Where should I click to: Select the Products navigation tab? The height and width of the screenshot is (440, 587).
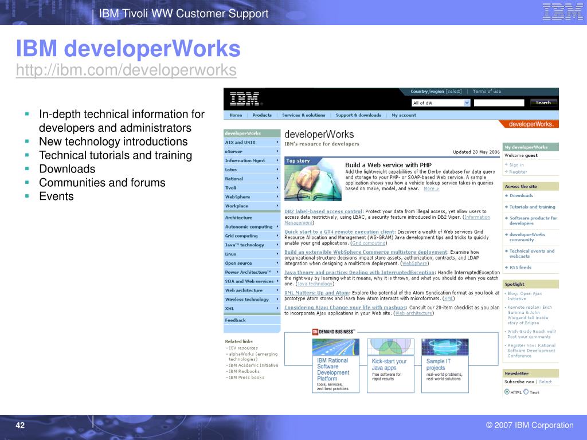[x=261, y=115]
